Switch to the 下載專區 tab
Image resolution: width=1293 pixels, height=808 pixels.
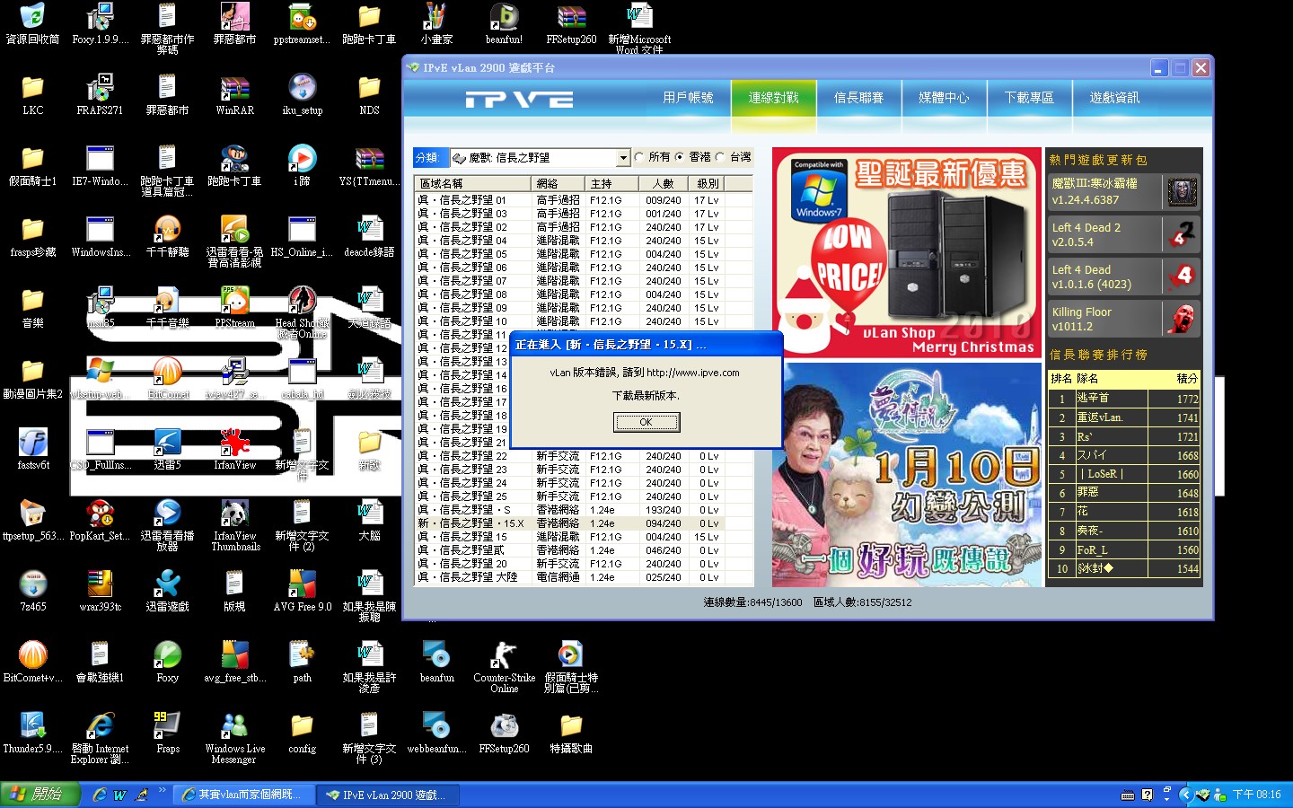coord(1029,98)
